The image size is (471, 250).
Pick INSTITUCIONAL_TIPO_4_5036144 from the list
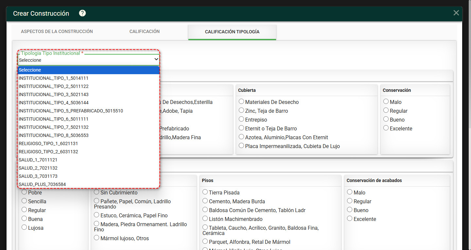(89, 103)
